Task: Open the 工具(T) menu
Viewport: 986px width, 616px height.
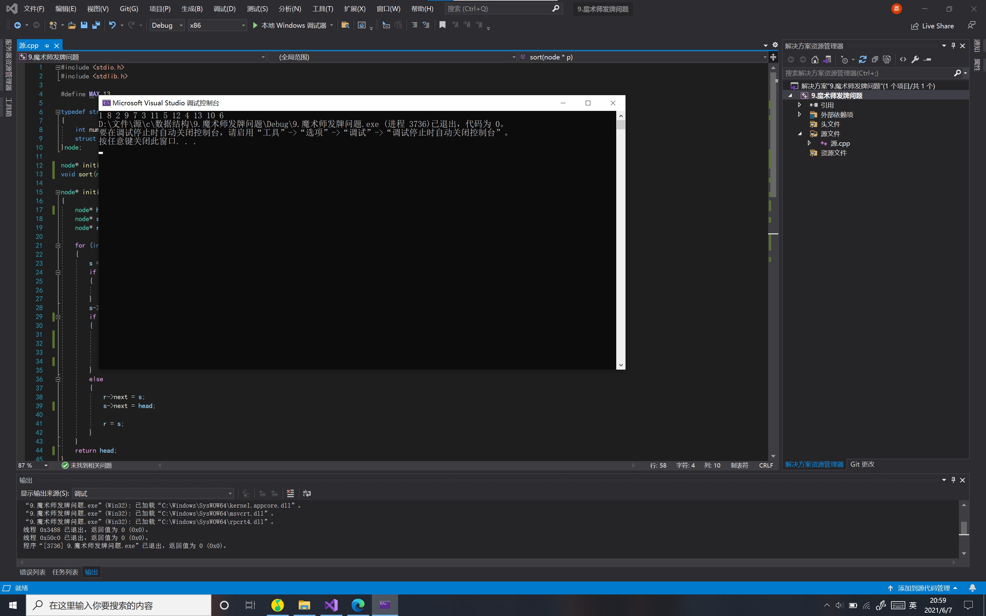Action: coord(323,9)
